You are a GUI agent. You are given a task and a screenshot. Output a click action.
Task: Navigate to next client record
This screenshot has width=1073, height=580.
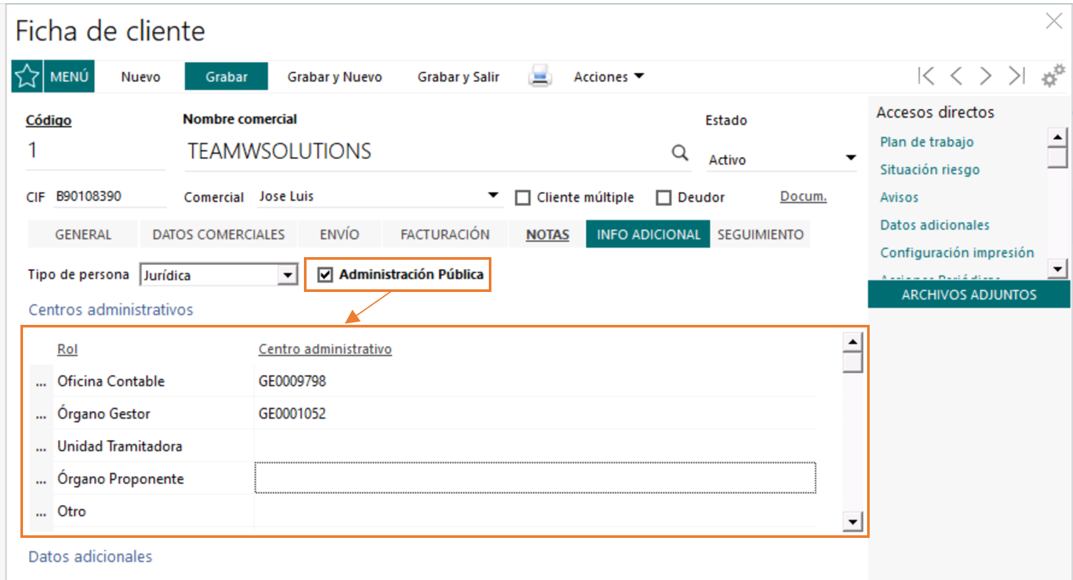(986, 76)
